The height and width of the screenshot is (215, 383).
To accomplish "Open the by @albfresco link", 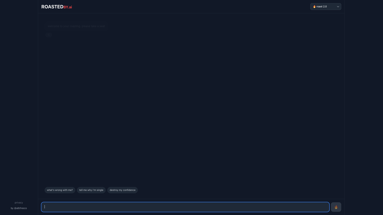I will point(19,208).
